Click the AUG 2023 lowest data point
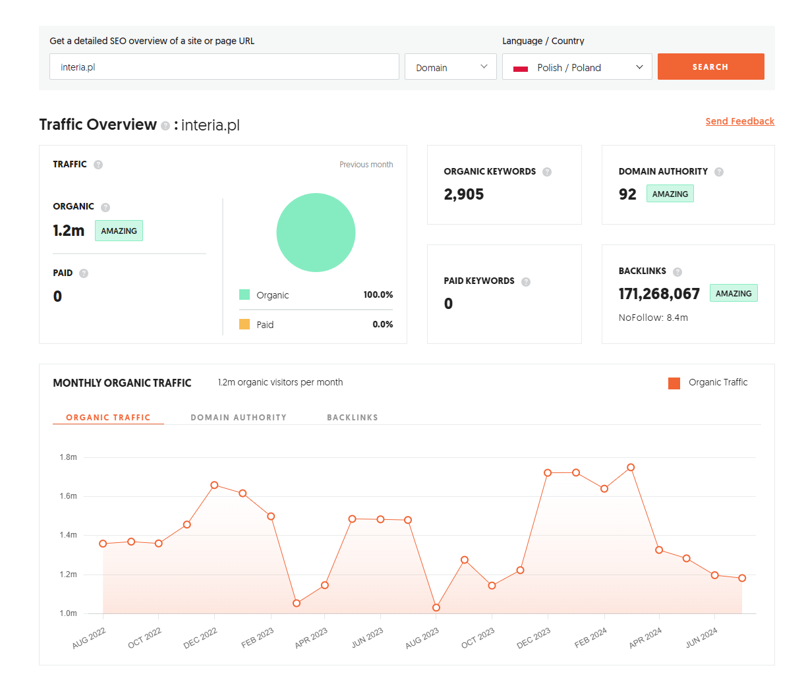Image resolution: width=806 pixels, height=674 pixels. (436, 607)
